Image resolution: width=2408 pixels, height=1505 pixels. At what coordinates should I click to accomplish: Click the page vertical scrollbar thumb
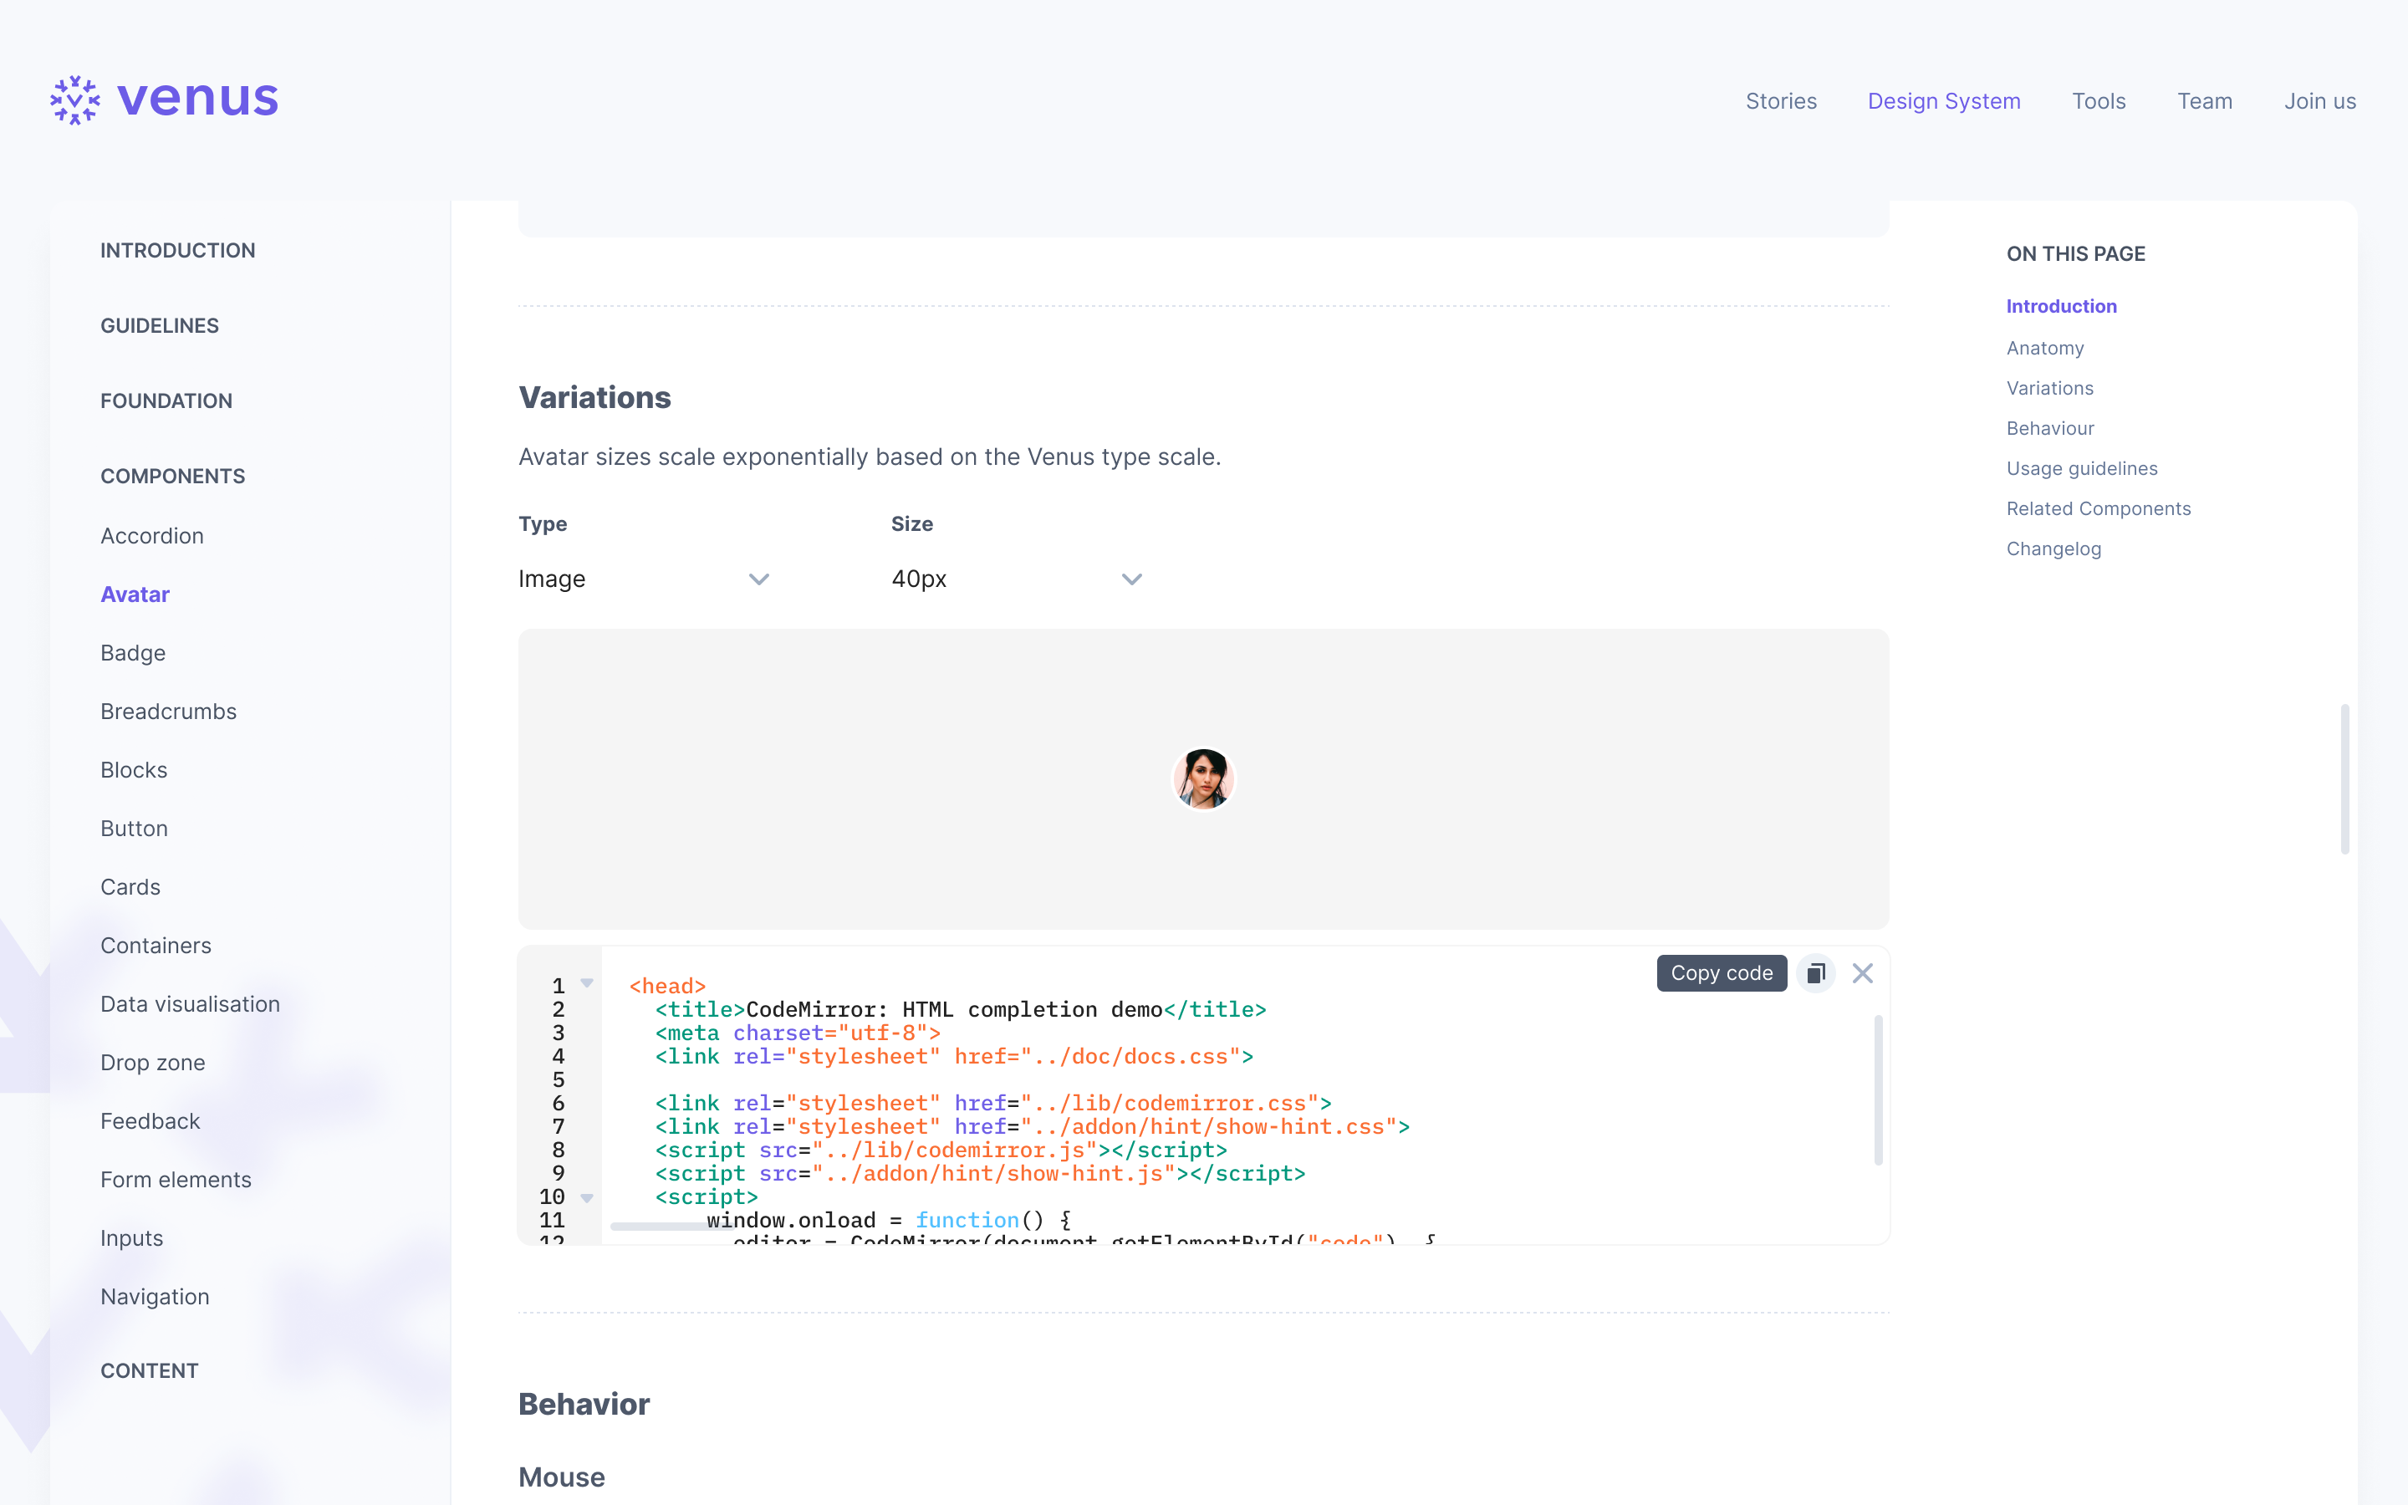point(2345,779)
